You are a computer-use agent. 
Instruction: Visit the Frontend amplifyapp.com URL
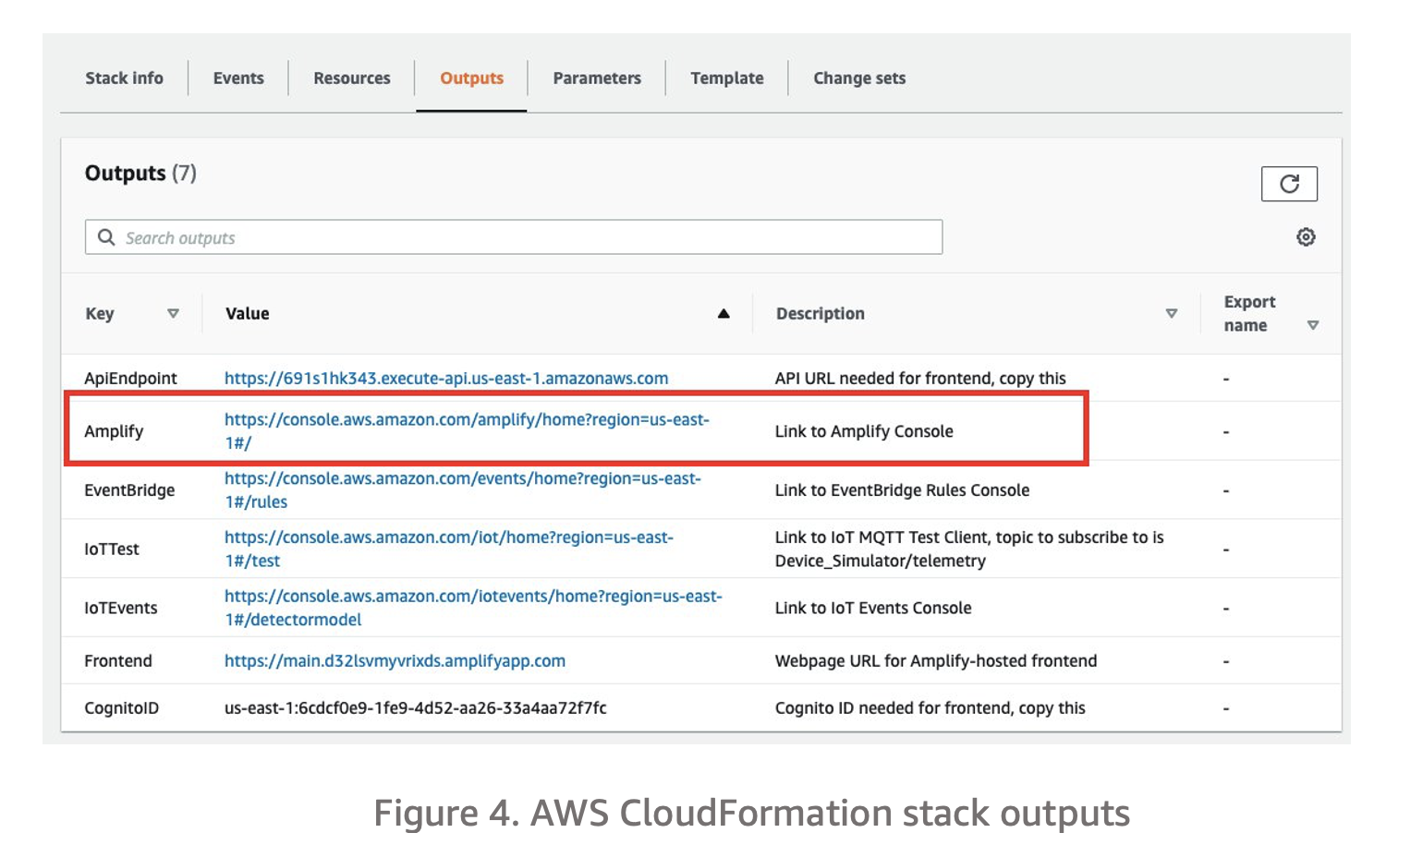[x=395, y=661]
